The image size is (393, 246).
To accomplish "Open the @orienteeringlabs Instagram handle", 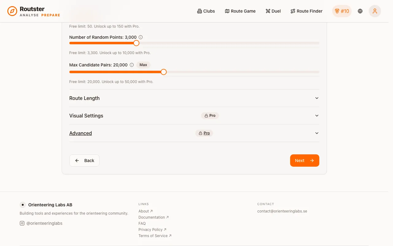I will [44, 223].
